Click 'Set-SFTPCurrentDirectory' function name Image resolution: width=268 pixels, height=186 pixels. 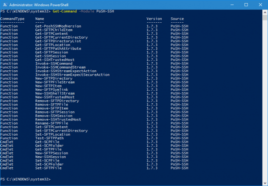(61, 131)
